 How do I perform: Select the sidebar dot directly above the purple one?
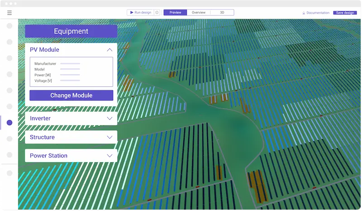coord(10,107)
